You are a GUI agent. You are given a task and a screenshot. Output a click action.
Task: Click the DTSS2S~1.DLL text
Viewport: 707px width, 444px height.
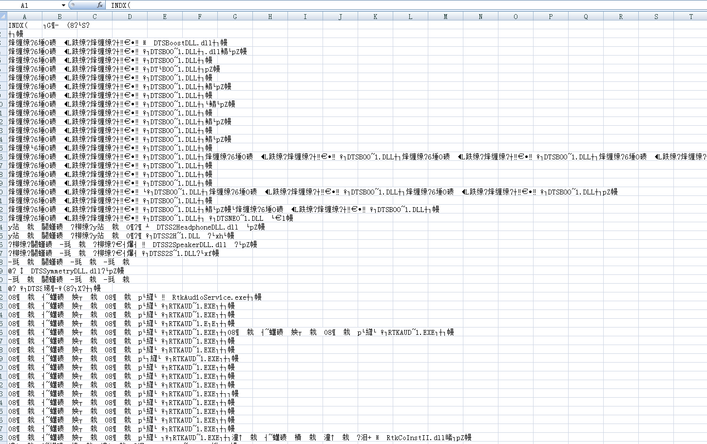172,253
